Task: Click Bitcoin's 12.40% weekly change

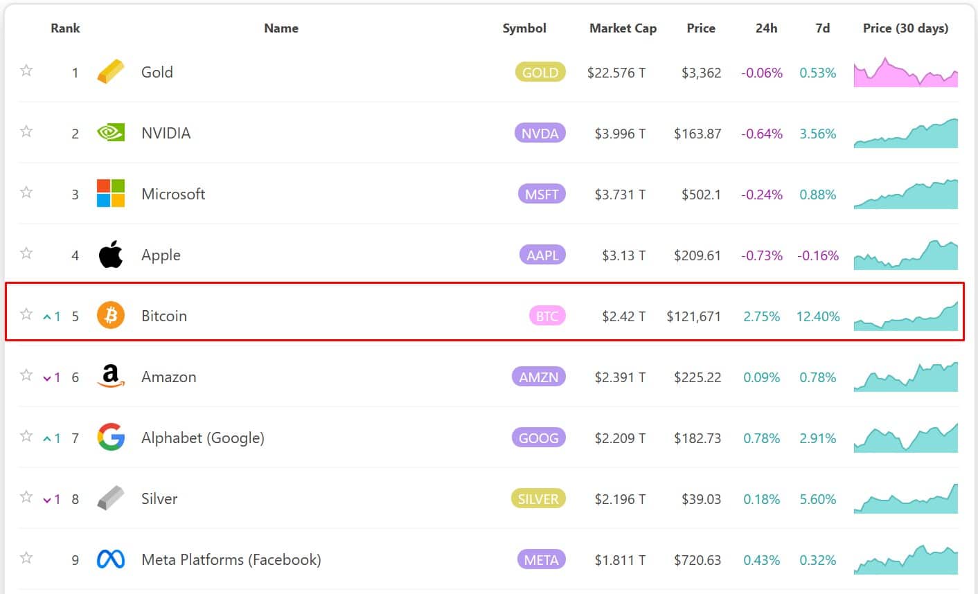Action: 818,316
